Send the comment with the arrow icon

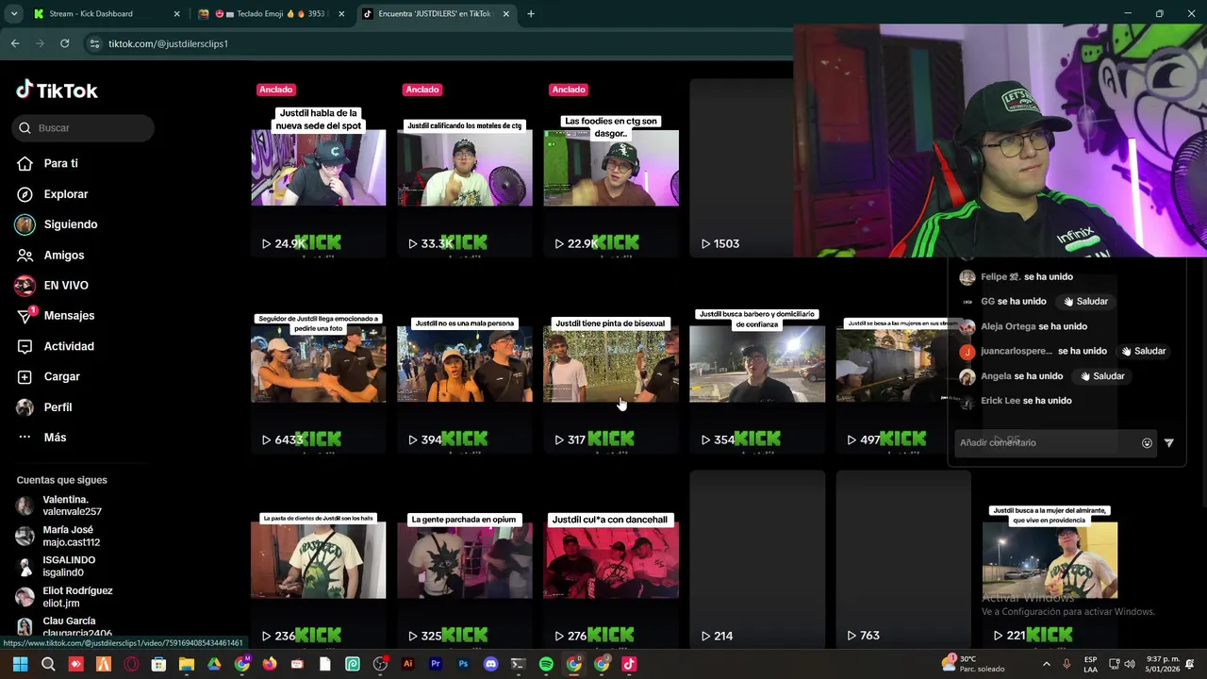pos(1169,443)
